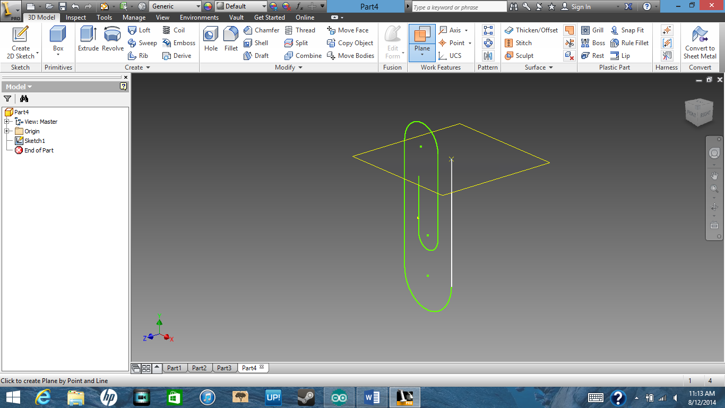Switch to the Part2 document tab
This screenshot has width=725, height=408.
point(200,368)
